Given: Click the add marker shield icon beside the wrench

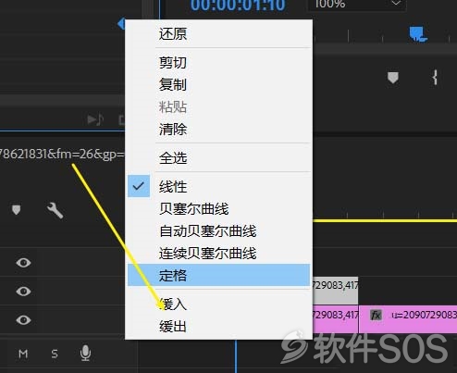Looking at the screenshot, I should (x=16, y=210).
